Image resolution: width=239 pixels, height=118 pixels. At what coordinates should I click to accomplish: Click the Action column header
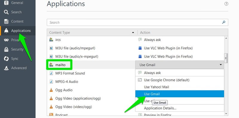[183, 32]
